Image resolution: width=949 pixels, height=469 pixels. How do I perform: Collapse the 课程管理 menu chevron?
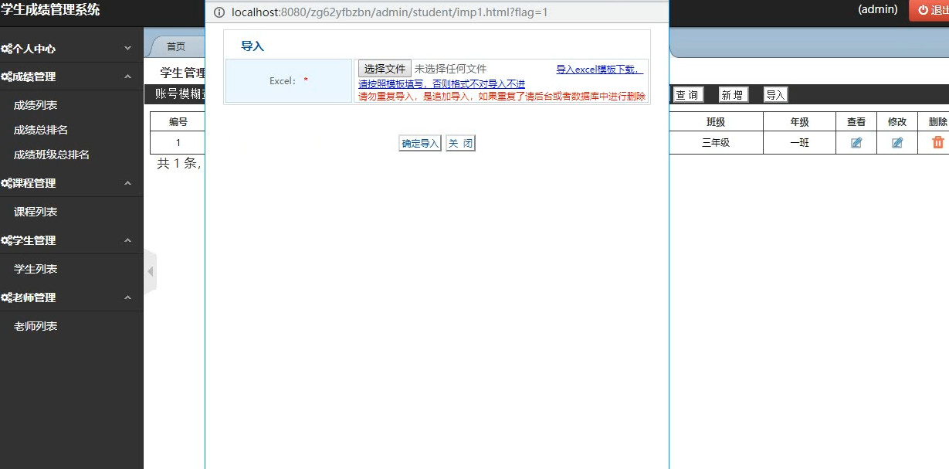(x=128, y=183)
